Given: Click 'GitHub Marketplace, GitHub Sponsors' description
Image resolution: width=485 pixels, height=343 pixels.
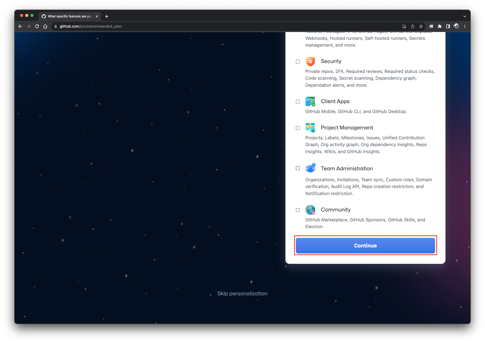Looking at the screenshot, I should point(365,223).
